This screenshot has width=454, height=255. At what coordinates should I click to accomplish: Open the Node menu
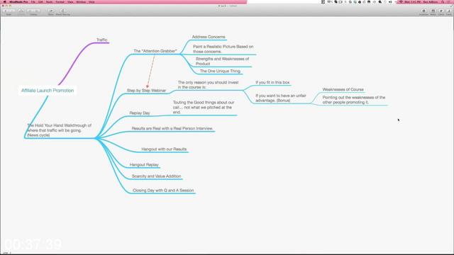(49, 1)
